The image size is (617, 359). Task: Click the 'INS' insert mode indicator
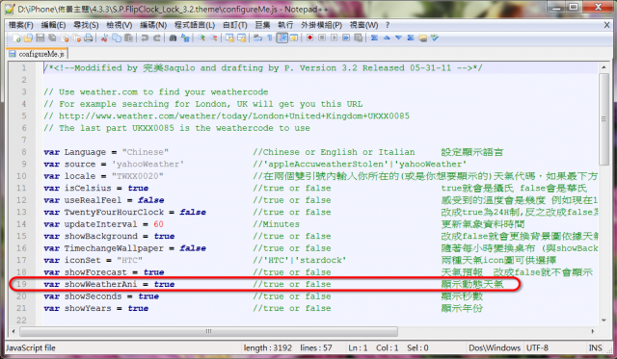point(595,348)
